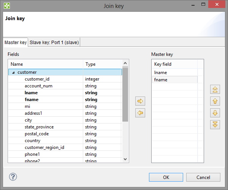Sort by the Name column header
This screenshot has height=190, width=228.
[x=46, y=64]
